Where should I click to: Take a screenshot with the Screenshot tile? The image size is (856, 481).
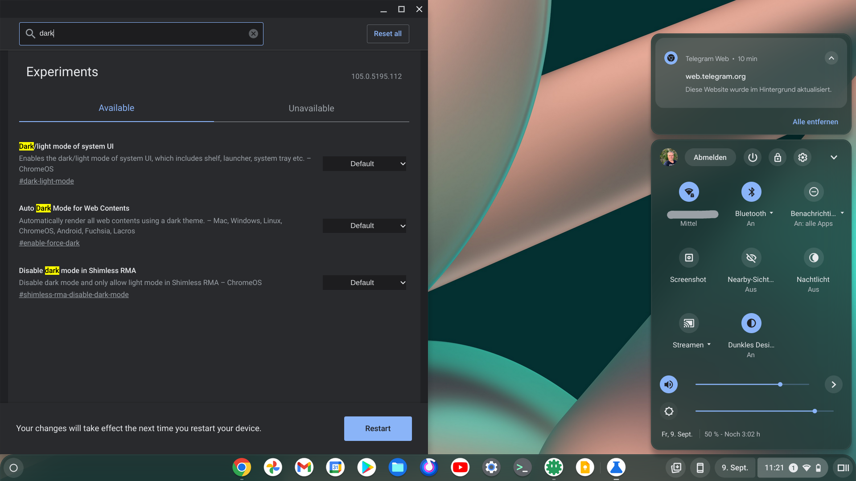click(688, 258)
